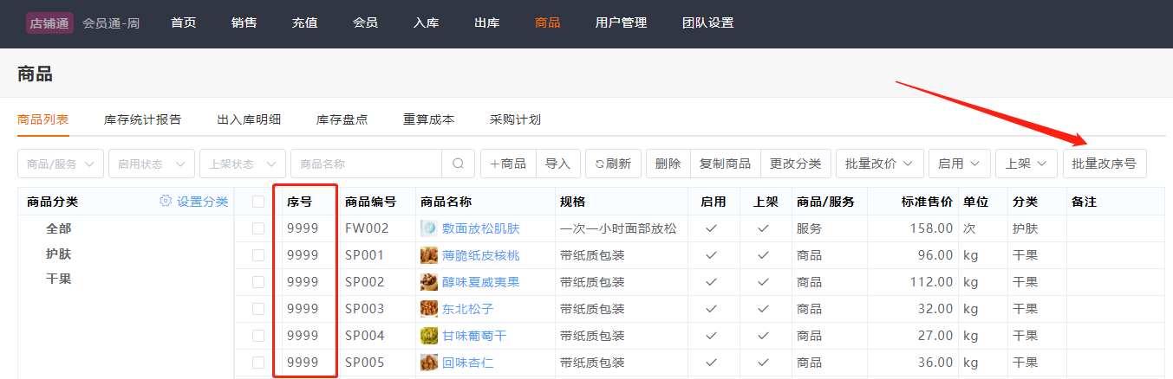Check the box for row SP001
The height and width of the screenshot is (379, 1173).
(x=258, y=255)
